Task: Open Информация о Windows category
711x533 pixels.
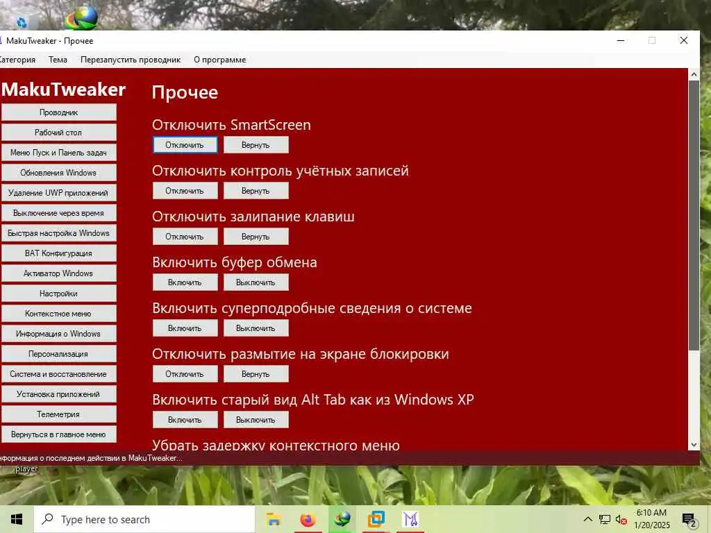Action: pyautogui.click(x=59, y=334)
